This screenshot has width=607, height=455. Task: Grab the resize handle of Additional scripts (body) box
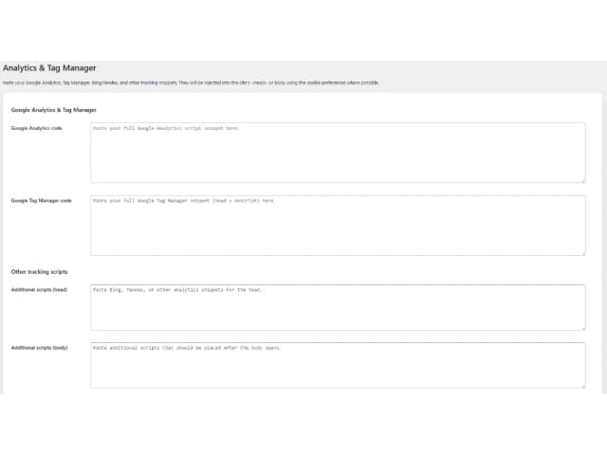[583, 386]
